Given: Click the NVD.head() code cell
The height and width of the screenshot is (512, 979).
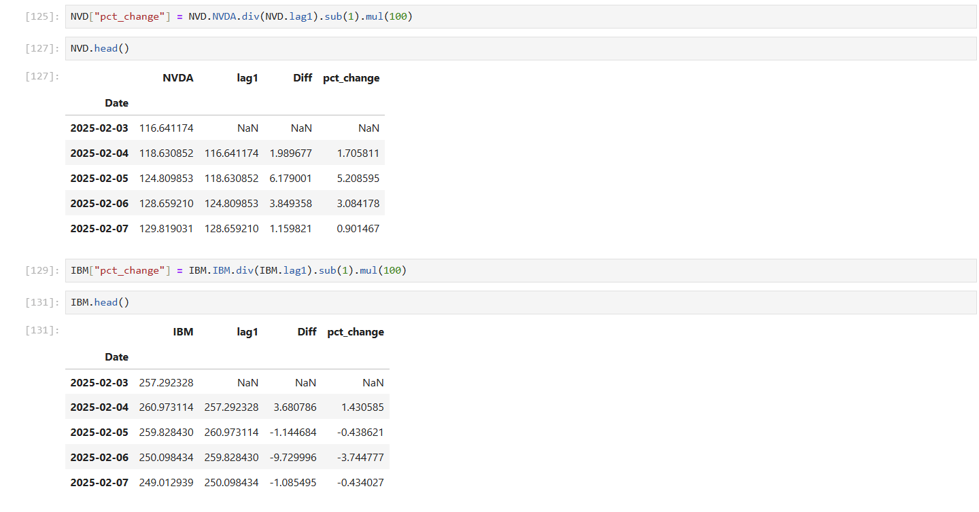Looking at the screenshot, I should (x=521, y=48).
